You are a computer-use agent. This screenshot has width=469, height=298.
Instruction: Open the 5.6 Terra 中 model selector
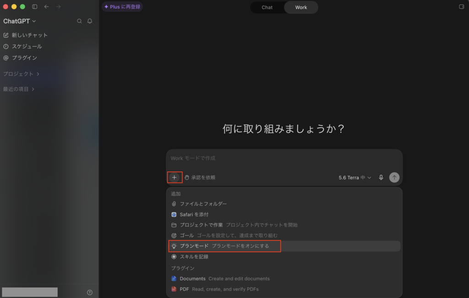click(x=355, y=178)
